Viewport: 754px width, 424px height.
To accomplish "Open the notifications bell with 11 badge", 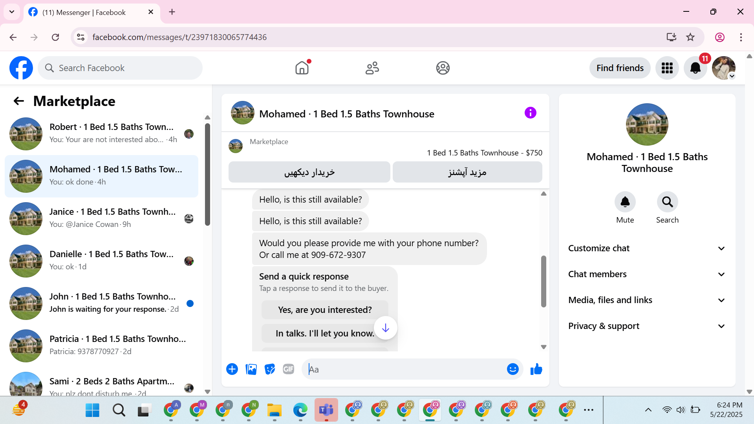I will (x=695, y=68).
